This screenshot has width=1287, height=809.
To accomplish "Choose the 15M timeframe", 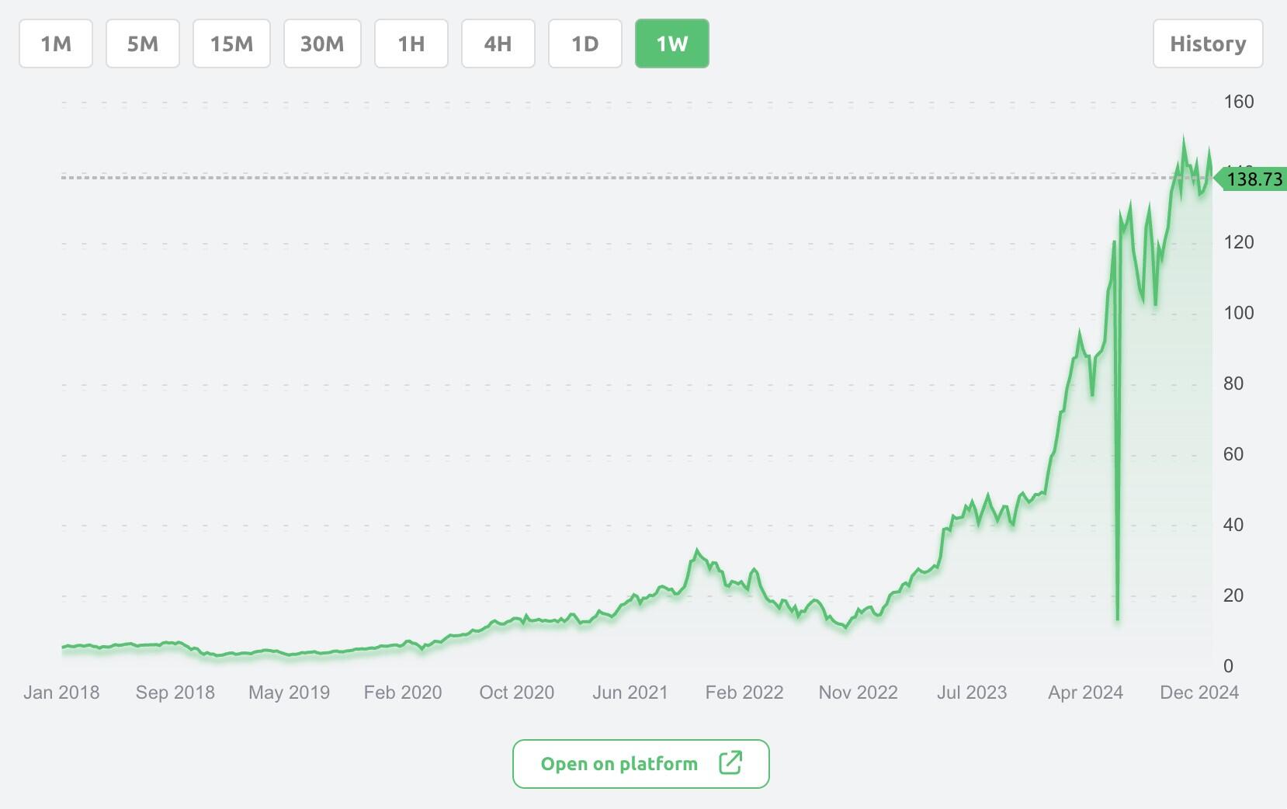I will point(231,43).
